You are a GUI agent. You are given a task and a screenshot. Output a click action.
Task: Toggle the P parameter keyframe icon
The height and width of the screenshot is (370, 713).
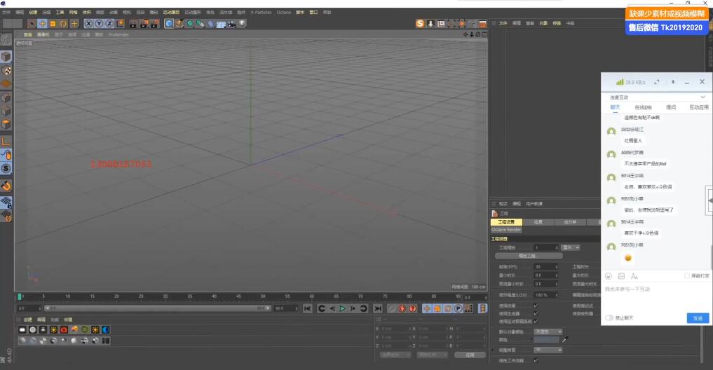pos(458,308)
